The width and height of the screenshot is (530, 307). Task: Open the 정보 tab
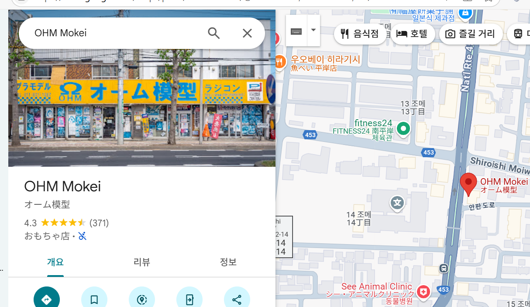coord(228,262)
